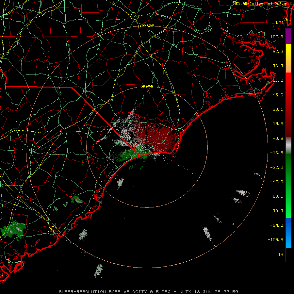
Task: Select the 107.8 velocity scale value
Action: [277, 37]
